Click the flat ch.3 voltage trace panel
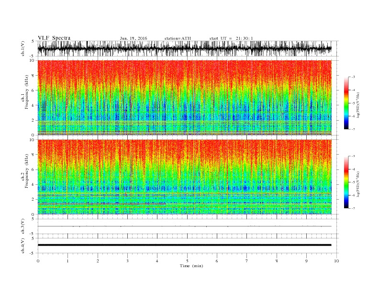Viewport: 379px width, 293px height. [188, 226]
